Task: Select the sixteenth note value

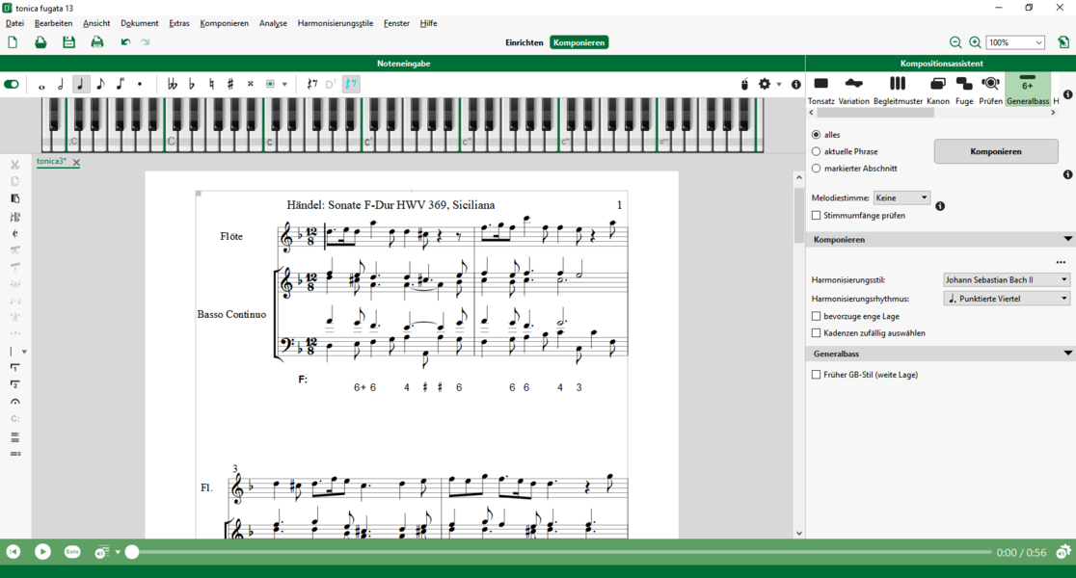Action: (121, 85)
